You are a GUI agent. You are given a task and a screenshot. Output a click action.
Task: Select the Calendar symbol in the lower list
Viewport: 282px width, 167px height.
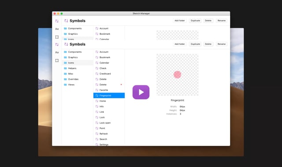(x=109, y=63)
